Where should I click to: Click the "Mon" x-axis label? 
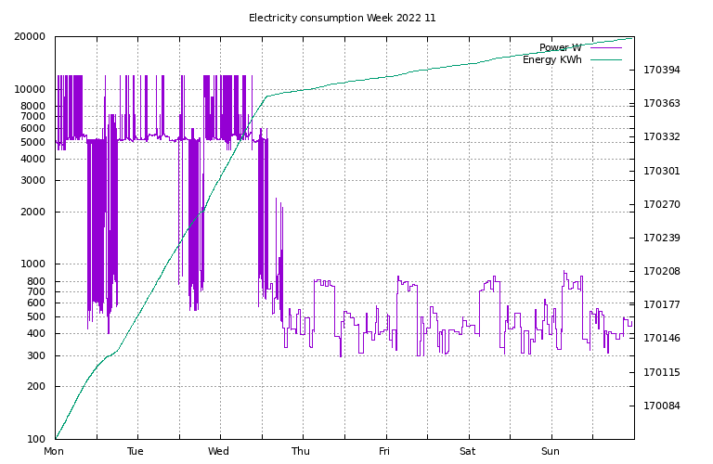point(54,451)
